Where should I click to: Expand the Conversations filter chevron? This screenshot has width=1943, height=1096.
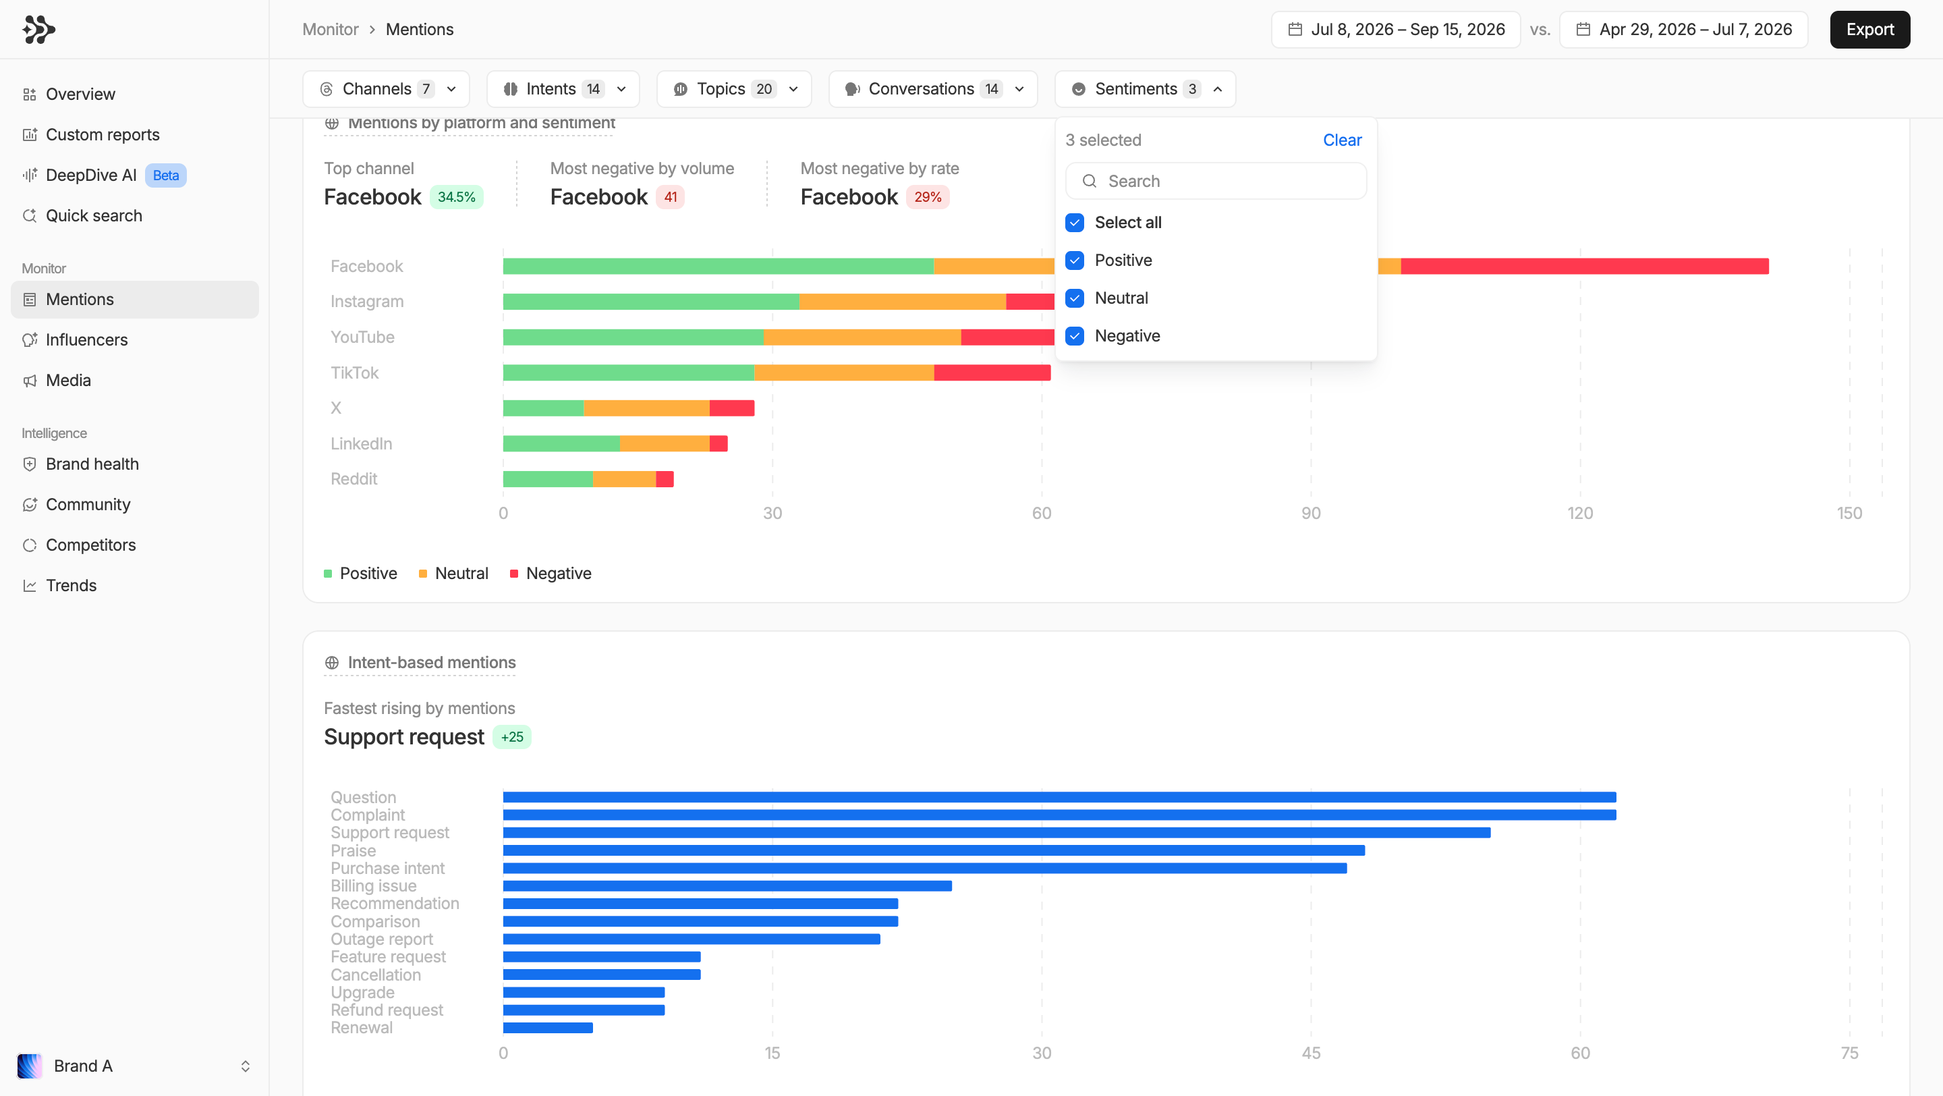pos(1020,89)
